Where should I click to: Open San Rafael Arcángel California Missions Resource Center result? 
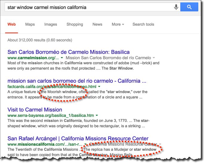click(78, 139)
